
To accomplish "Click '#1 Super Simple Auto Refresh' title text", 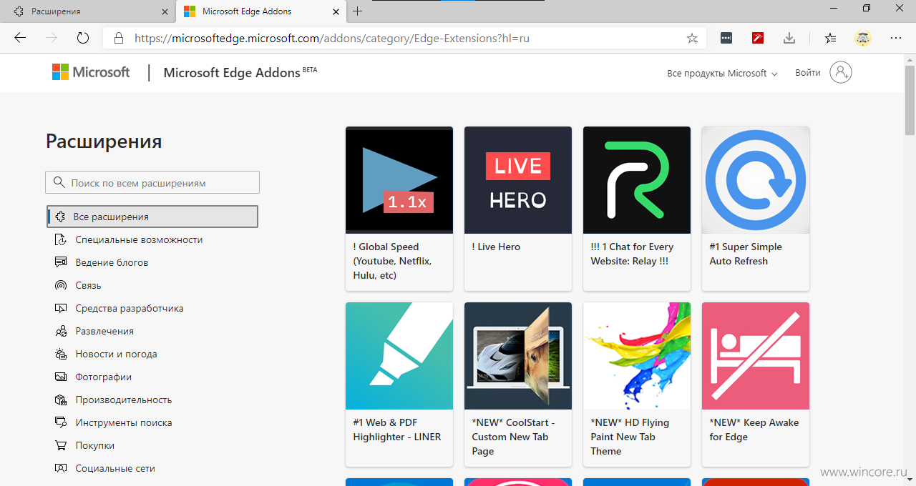I will [746, 254].
